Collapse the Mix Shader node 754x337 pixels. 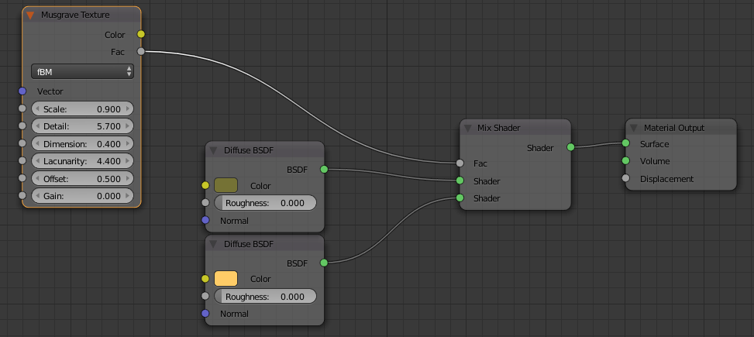tap(467, 128)
